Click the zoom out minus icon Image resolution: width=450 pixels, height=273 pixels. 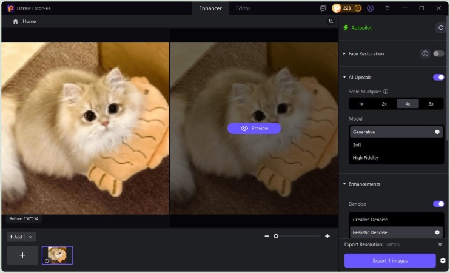(x=267, y=236)
